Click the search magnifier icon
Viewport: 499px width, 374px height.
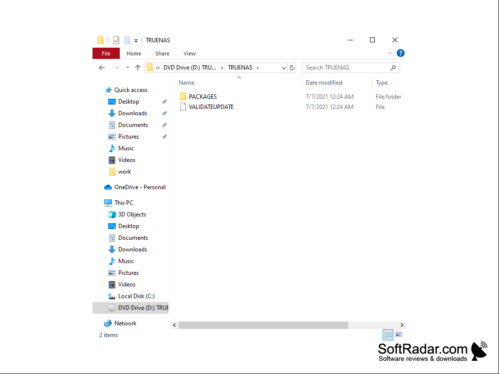click(393, 68)
